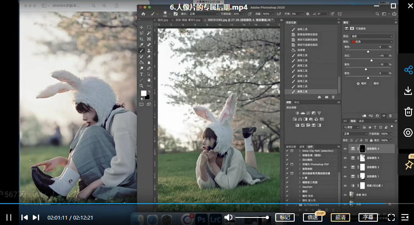Select the Zoom magnifier tool
Screen dimensions: 414x225
click(x=142, y=86)
